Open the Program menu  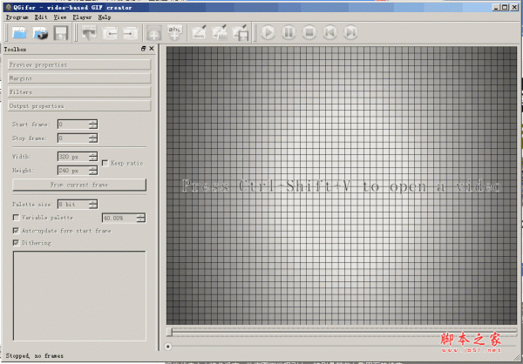click(x=17, y=17)
